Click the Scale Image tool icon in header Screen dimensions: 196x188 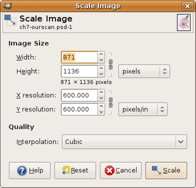click(10, 20)
